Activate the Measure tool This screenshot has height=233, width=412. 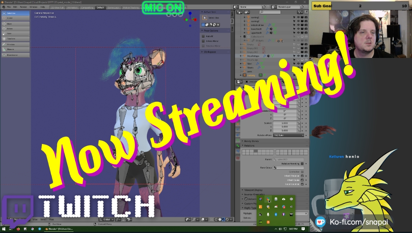click(15, 50)
